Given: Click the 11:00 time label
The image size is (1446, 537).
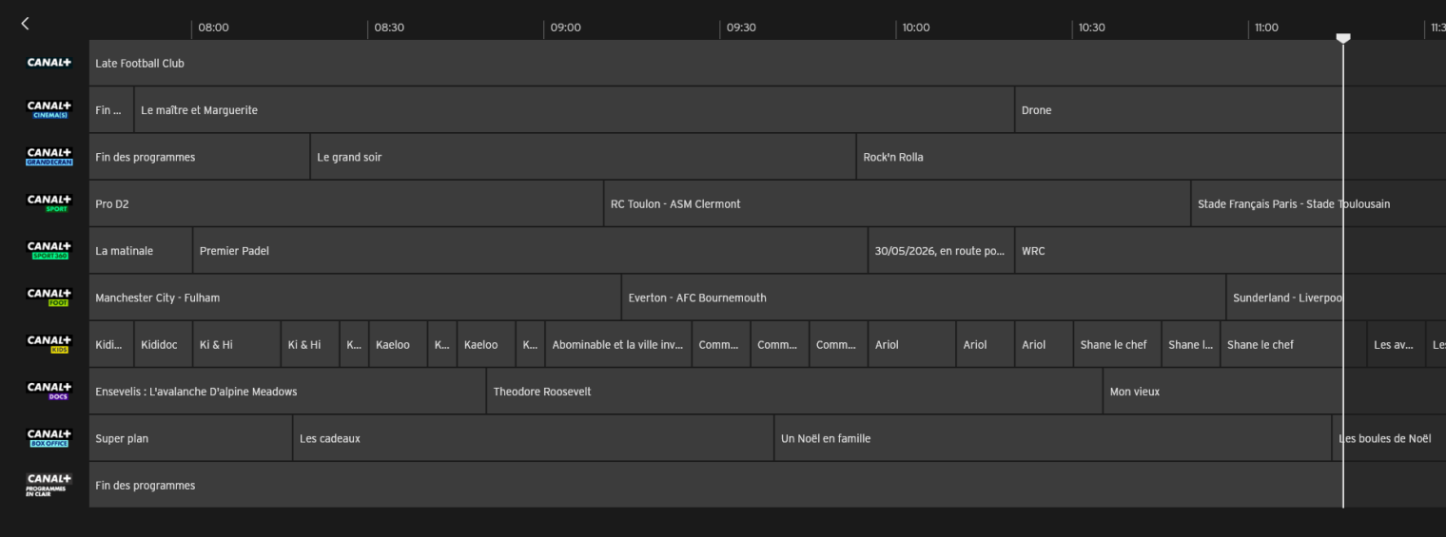Looking at the screenshot, I should click(1266, 28).
